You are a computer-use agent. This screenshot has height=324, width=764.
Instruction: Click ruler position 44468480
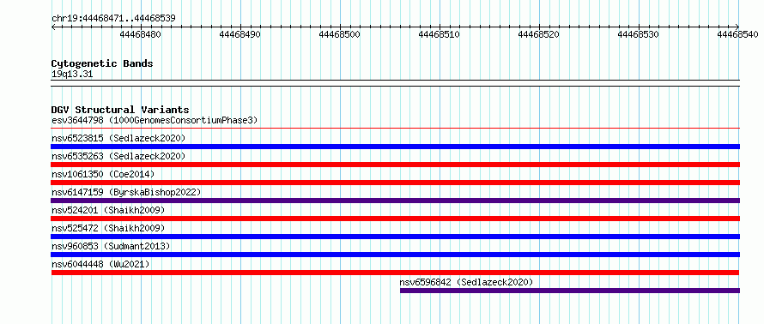pos(140,34)
